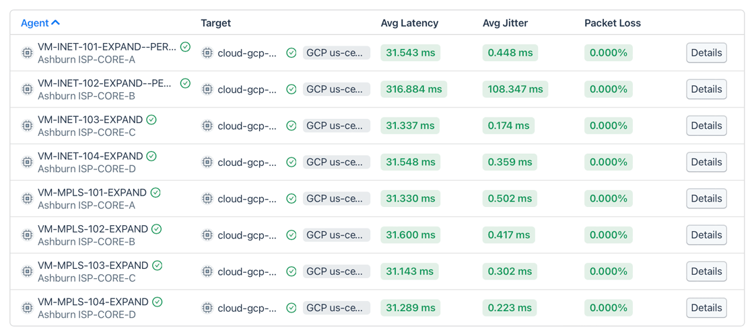The height and width of the screenshot is (336, 754).
Task: Open Details for VM-INET-102 agent
Action: click(706, 89)
